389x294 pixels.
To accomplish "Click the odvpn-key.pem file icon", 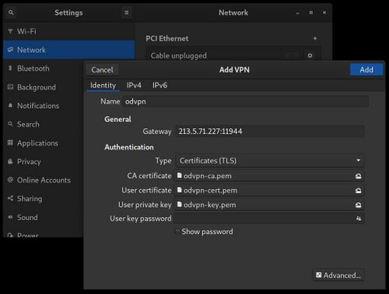I will click(x=179, y=205).
